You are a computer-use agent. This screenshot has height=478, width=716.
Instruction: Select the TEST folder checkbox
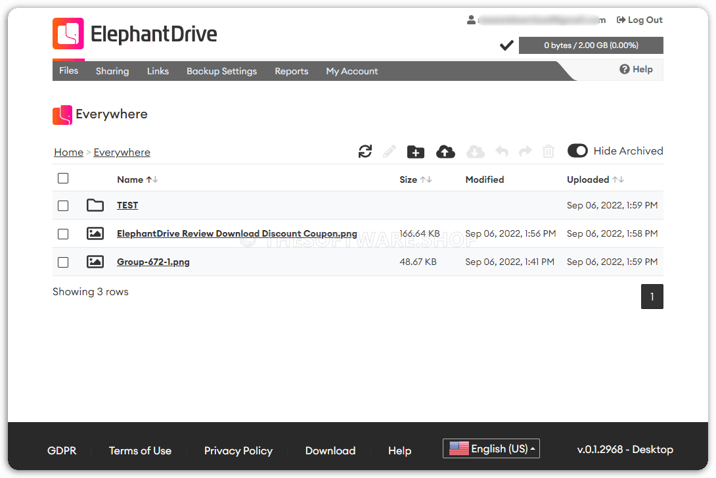pyautogui.click(x=63, y=206)
